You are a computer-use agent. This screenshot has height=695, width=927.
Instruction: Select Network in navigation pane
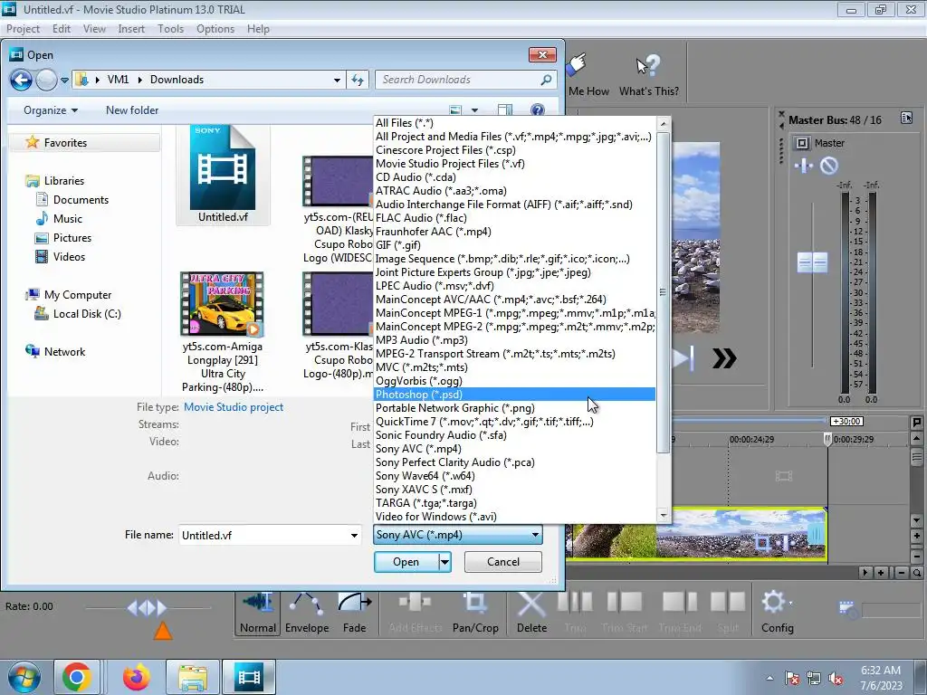[x=64, y=352]
